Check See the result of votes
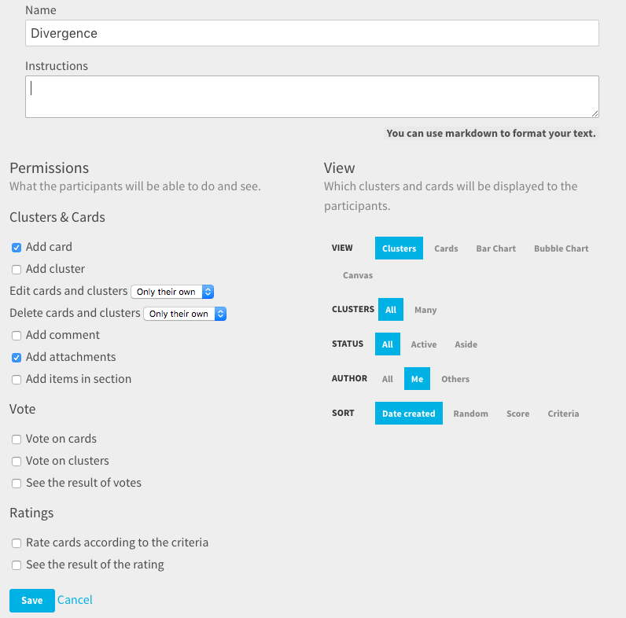This screenshot has height=618, width=626. point(17,484)
